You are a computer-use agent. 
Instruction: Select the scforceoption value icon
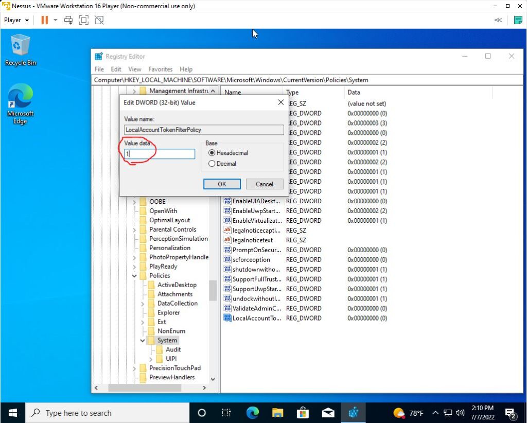click(227, 259)
